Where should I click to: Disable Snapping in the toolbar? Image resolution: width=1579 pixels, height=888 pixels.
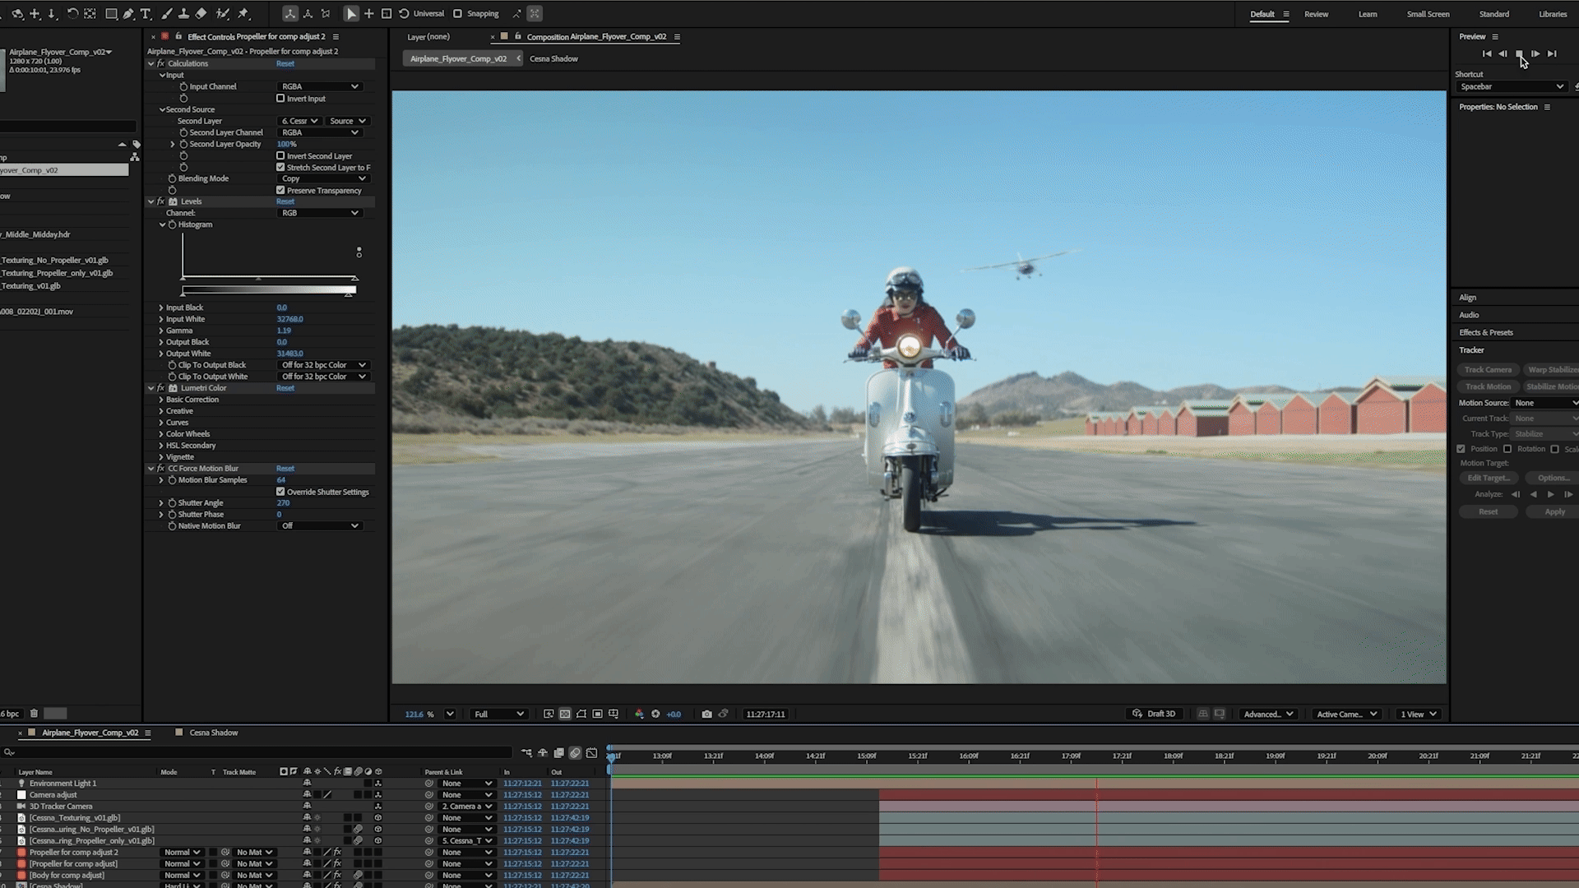(456, 13)
